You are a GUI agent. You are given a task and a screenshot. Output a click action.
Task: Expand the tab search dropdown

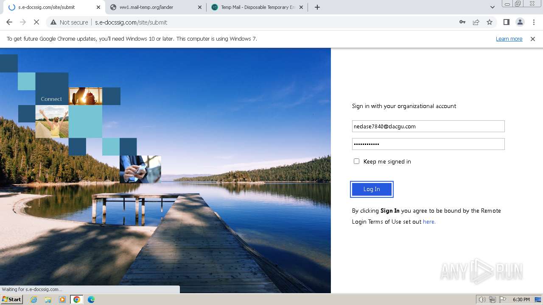coord(492,7)
